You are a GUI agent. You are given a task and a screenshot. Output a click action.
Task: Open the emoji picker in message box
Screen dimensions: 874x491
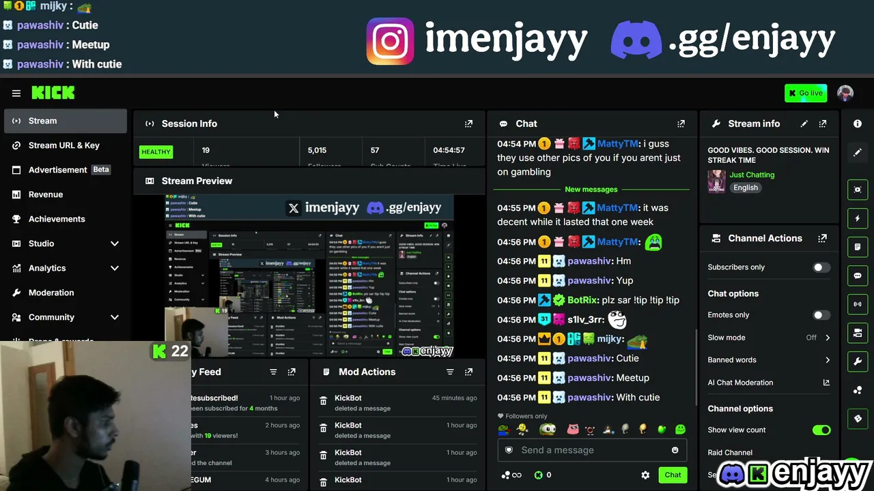pos(675,450)
